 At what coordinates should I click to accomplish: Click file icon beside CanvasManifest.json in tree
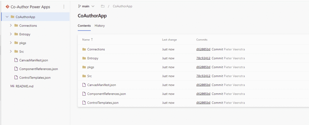tap(16, 60)
